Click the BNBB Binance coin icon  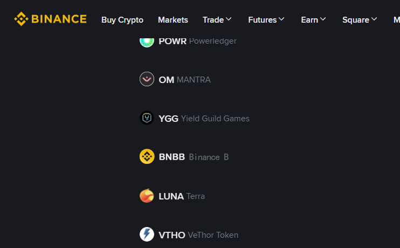point(147,157)
